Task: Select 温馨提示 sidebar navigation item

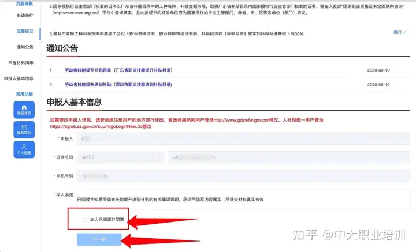Action: [x=25, y=31]
